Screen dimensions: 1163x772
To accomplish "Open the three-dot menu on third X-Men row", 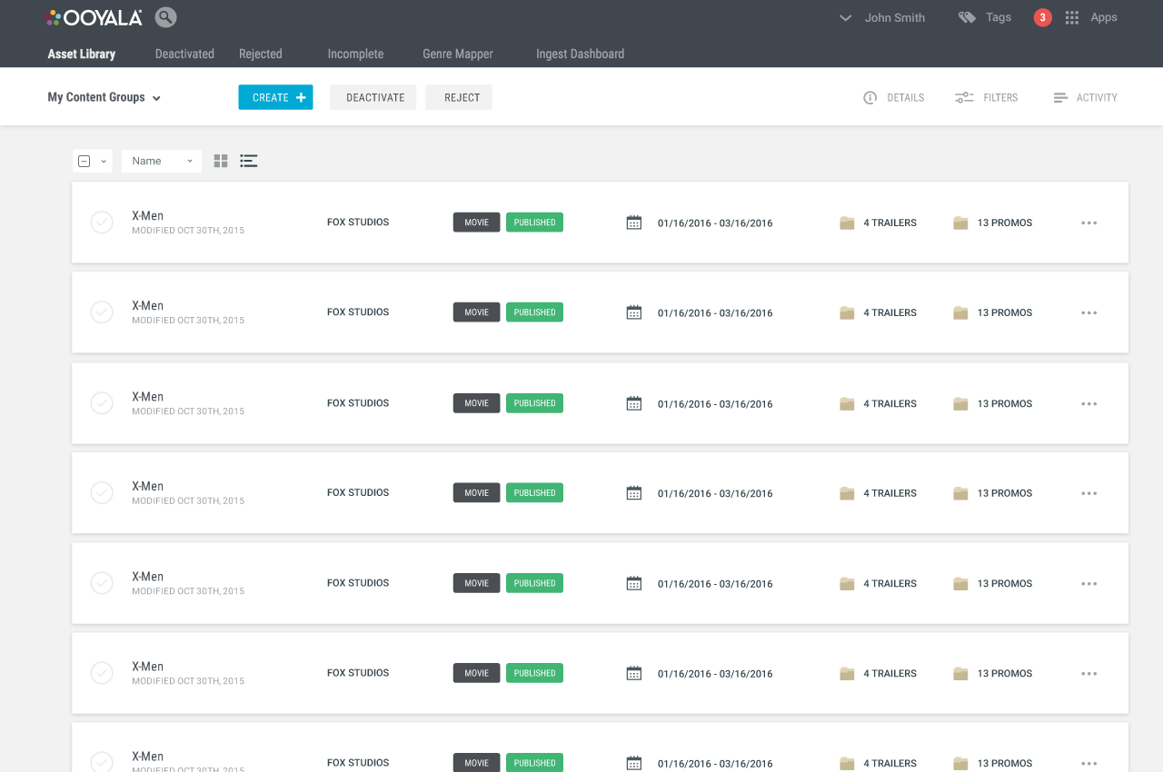I will 1089,403.
